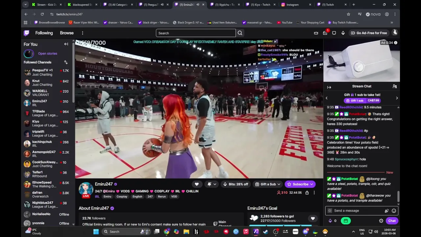Click the stream video player
The height and width of the screenshot is (237, 421).
(x=199, y=109)
